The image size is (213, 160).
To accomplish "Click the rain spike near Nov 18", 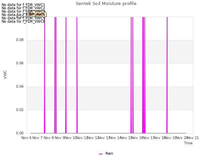I will click(x=167, y=75).
